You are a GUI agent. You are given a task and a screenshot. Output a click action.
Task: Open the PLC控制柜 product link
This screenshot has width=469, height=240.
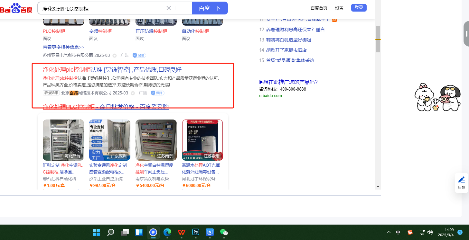pyautogui.click(x=54, y=31)
